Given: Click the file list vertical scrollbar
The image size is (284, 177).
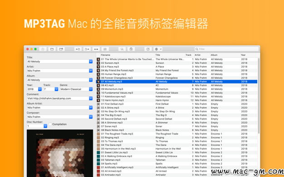Looking at the screenshot, I should (259, 96).
